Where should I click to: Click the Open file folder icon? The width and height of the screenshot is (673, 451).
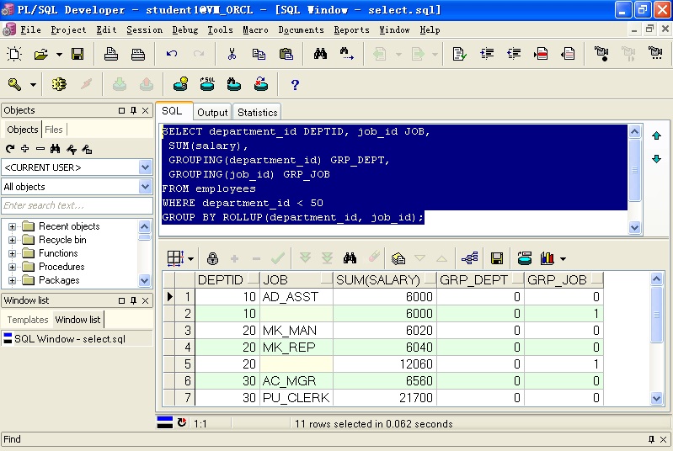[41, 54]
